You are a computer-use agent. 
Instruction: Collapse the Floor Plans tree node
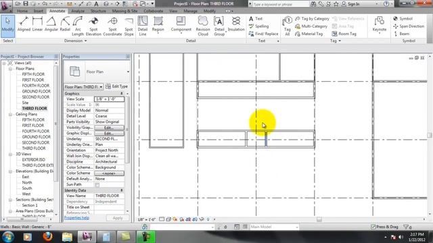[x=11, y=69]
